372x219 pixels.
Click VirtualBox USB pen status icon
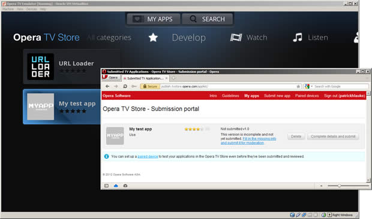pyautogui.click(x=298, y=215)
